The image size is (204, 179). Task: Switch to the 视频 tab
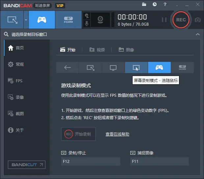(x=97, y=50)
